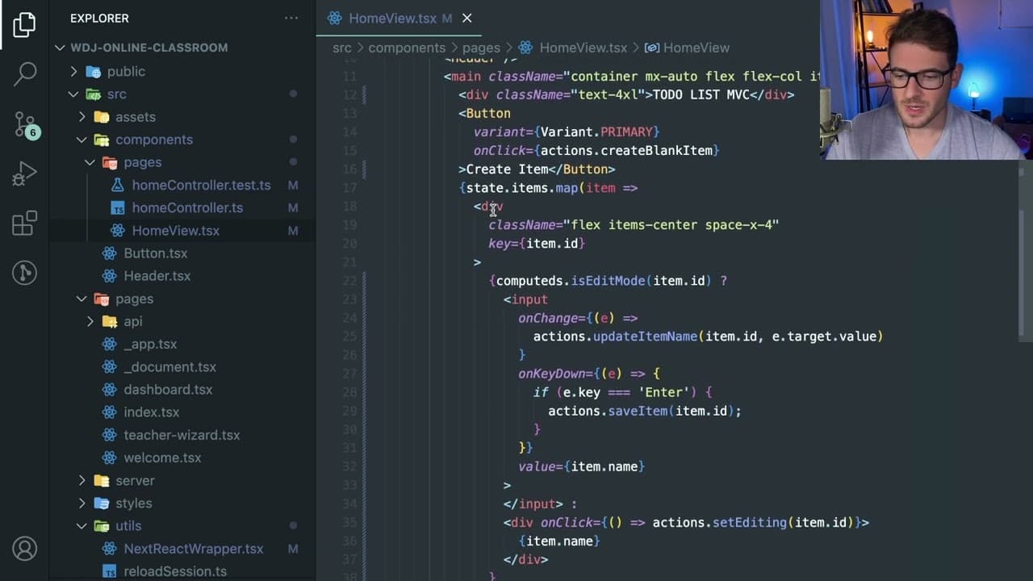This screenshot has width=1033, height=581.
Task: Open the Extensions view icon
Action: [x=24, y=224]
